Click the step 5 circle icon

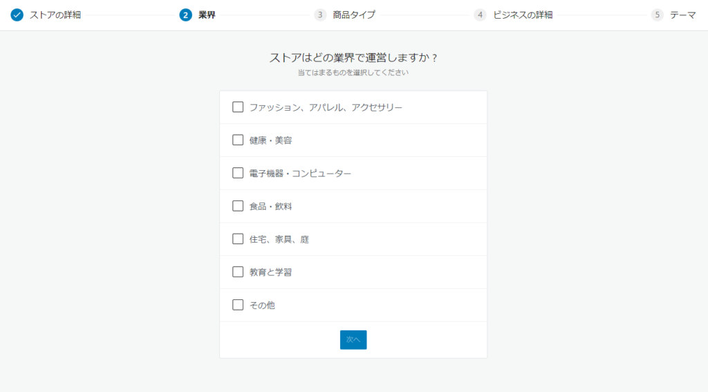pos(658,15)
